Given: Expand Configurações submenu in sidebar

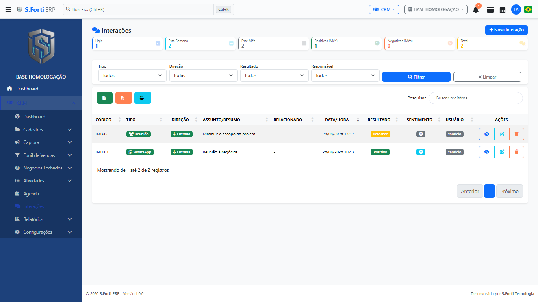Looking at the screenshot, I should pos(41,232).
